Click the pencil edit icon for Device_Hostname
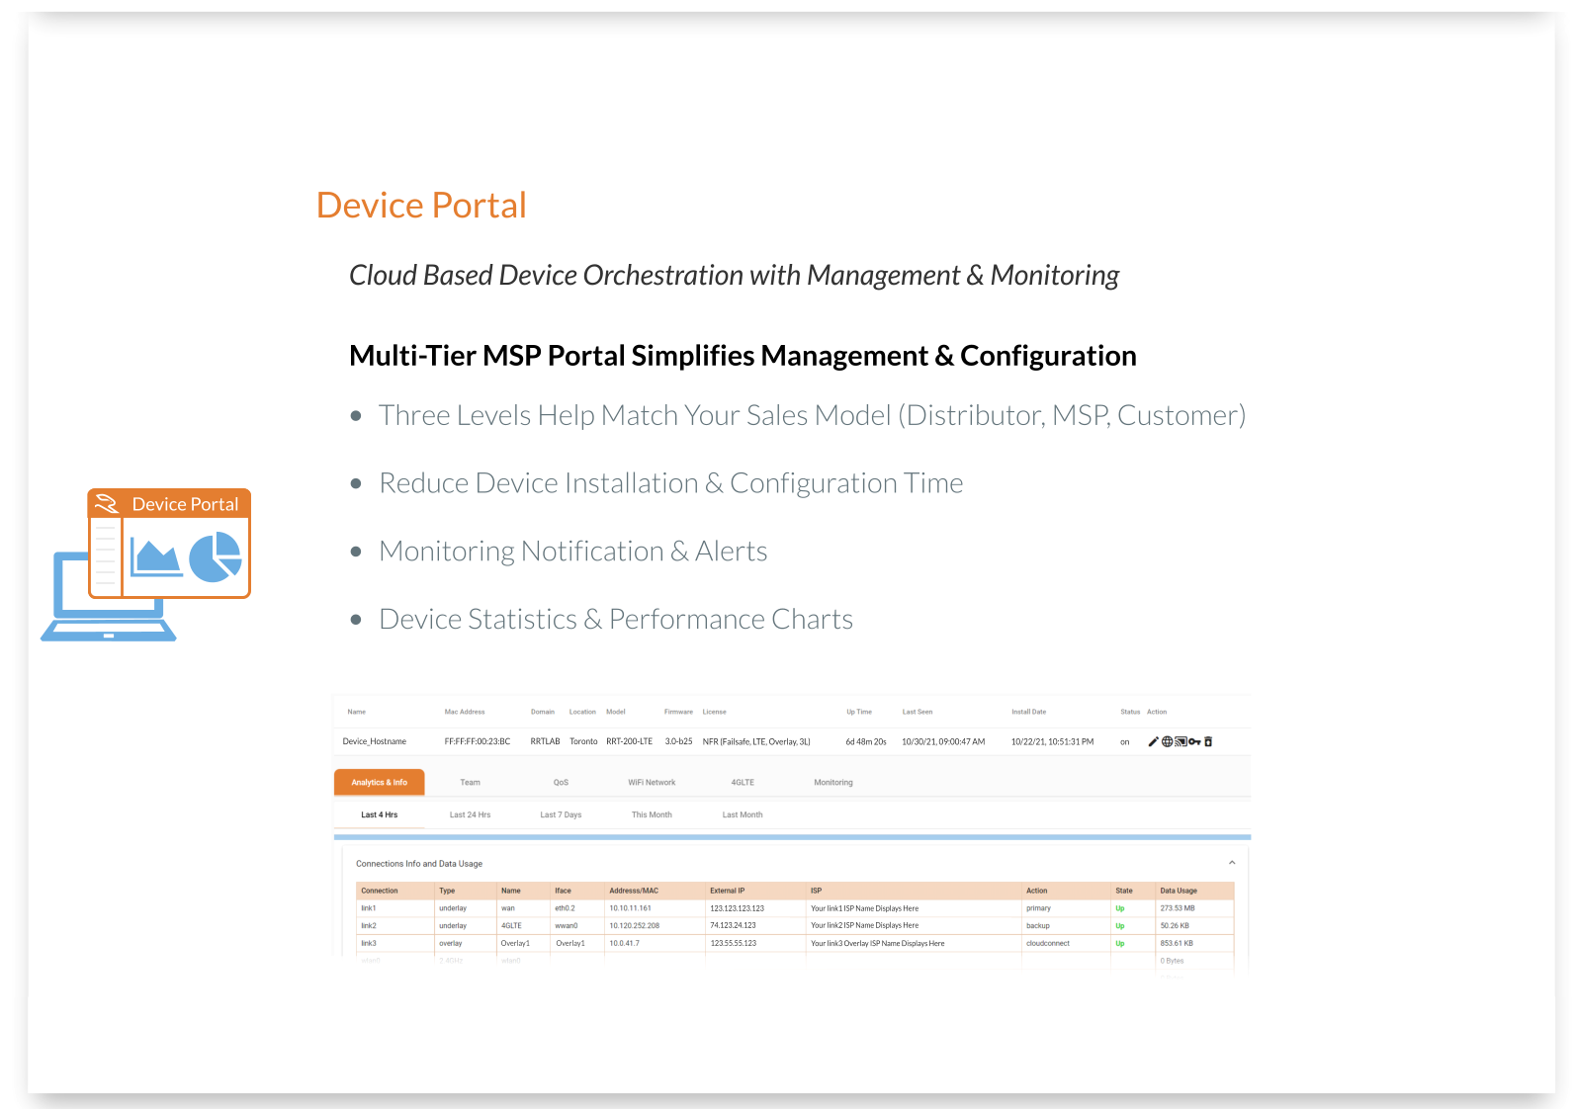 point(1153,741)
